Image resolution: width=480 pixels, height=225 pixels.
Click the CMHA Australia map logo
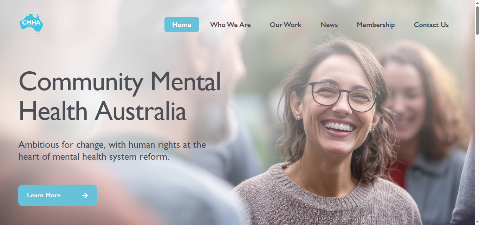[31, 24]
